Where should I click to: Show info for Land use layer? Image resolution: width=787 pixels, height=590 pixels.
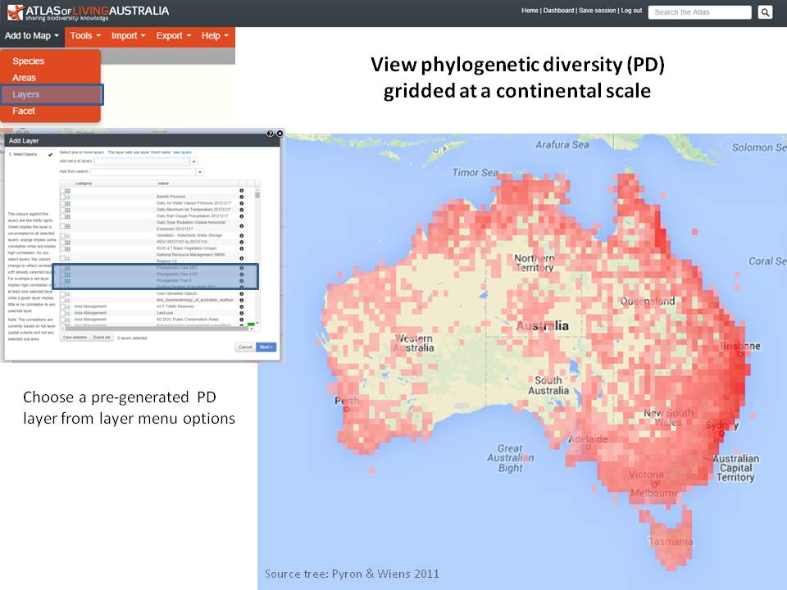(x=242, y=312)
